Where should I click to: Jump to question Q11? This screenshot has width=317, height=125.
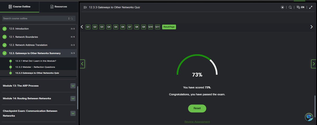tap(158, 27)
